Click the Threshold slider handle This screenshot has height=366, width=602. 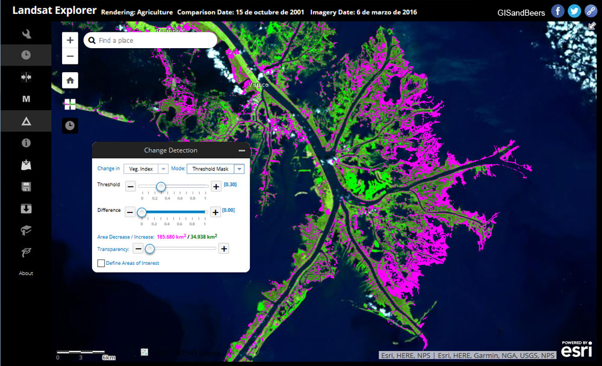pos(161,187)
